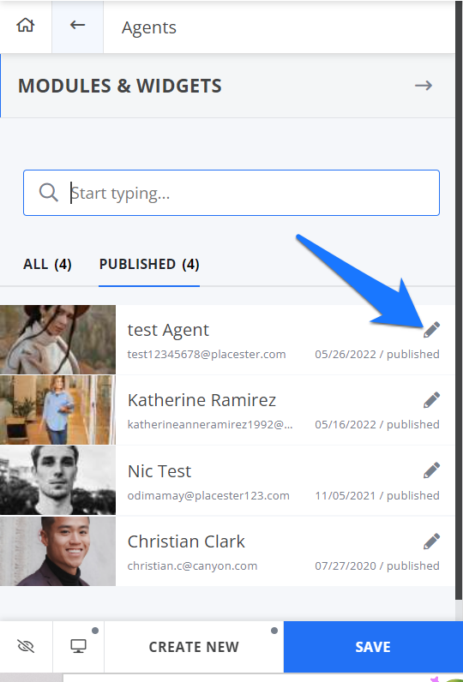
Task: Open Christian Clark agent entry
Action: pyautogui.click(x=227, y=551)
